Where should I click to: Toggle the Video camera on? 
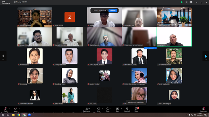16,110
